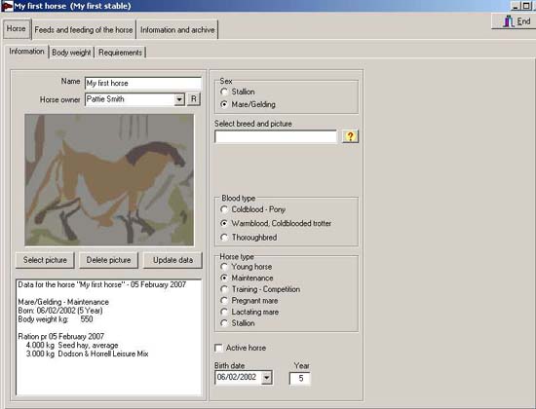Select Stallion under Horse type
The width and height of the screenshot is (536, 409).
pyautogui.click(x=224, y=323)
